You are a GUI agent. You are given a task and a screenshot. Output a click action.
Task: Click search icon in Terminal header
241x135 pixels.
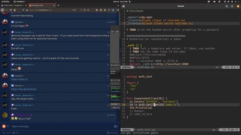coord(227,6)
